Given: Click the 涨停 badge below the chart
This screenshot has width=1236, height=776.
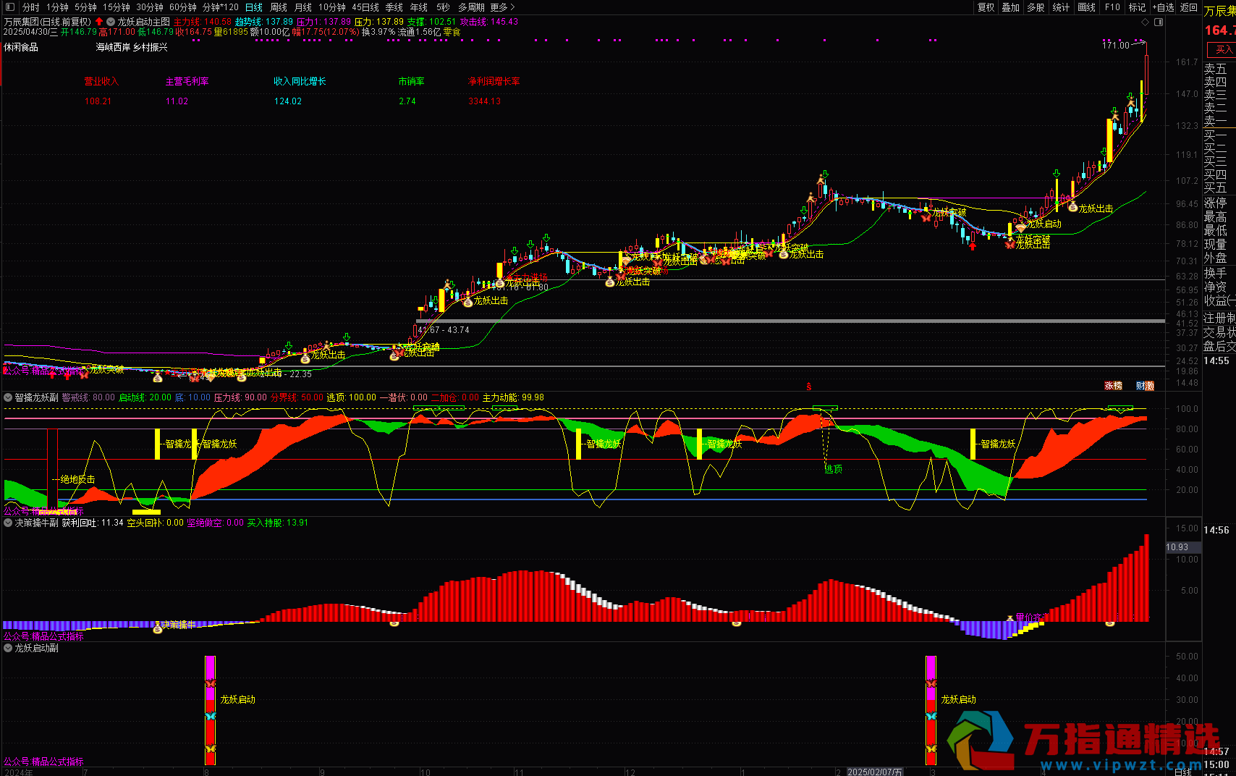Looking at the screenshot, I should point(1113,386).
